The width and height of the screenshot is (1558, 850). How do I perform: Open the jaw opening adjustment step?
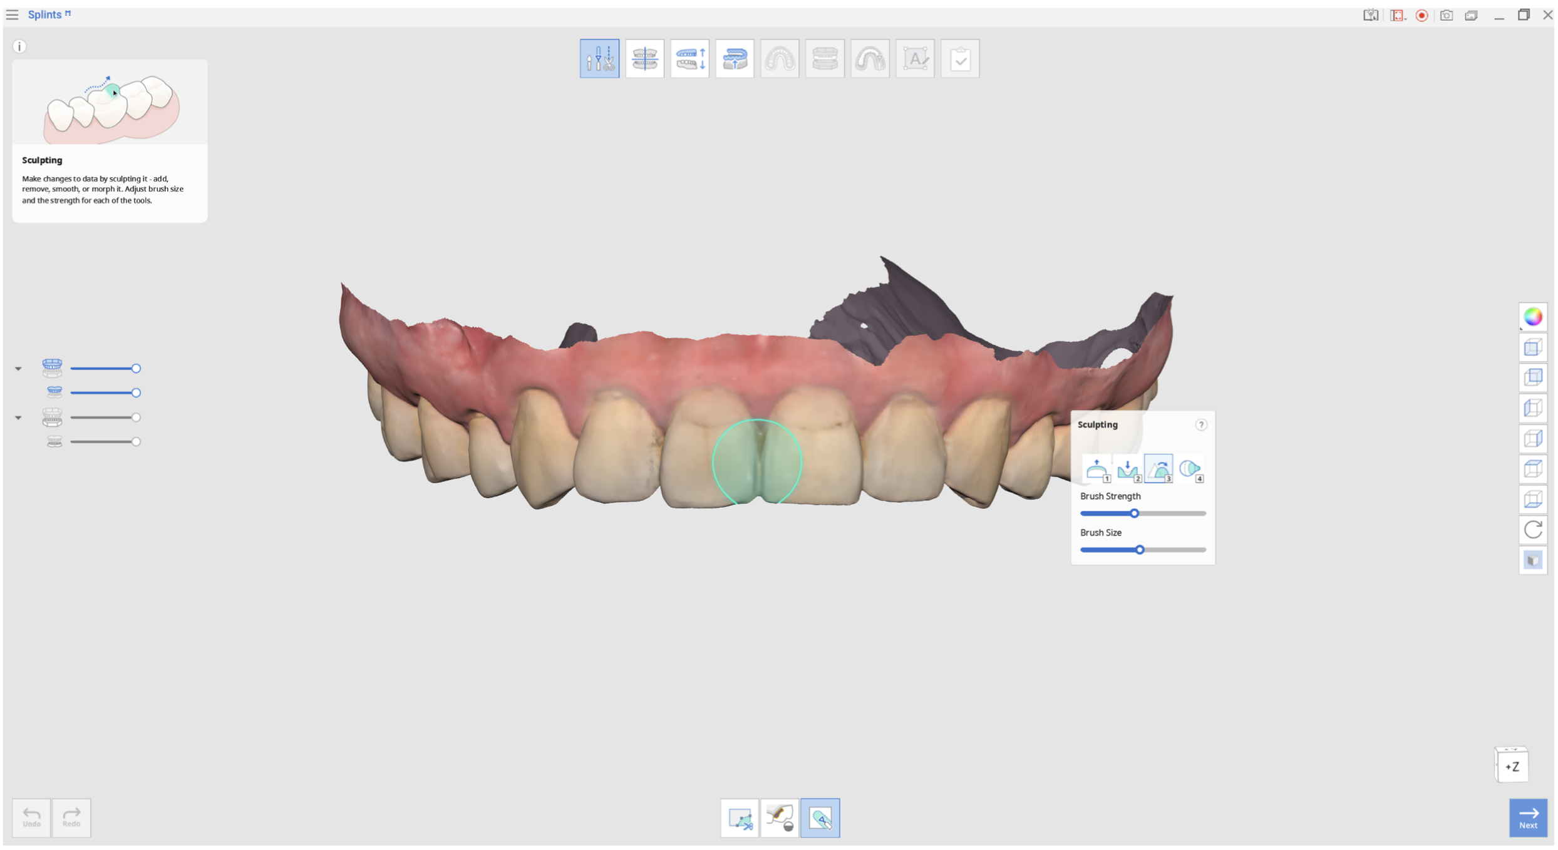(689, 59)
